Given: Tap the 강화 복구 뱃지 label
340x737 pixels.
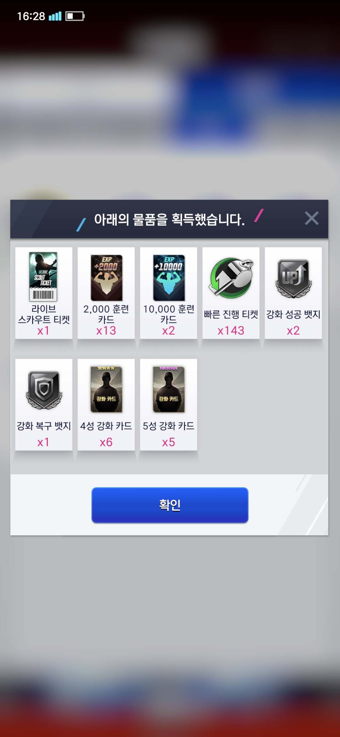Looking at the screenshot, I should (44, 426).
